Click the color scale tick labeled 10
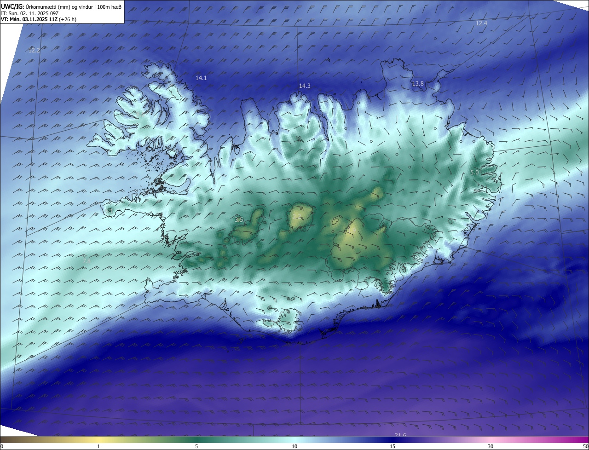This screenshot has height=450, width=589. (x=294, y=446)
